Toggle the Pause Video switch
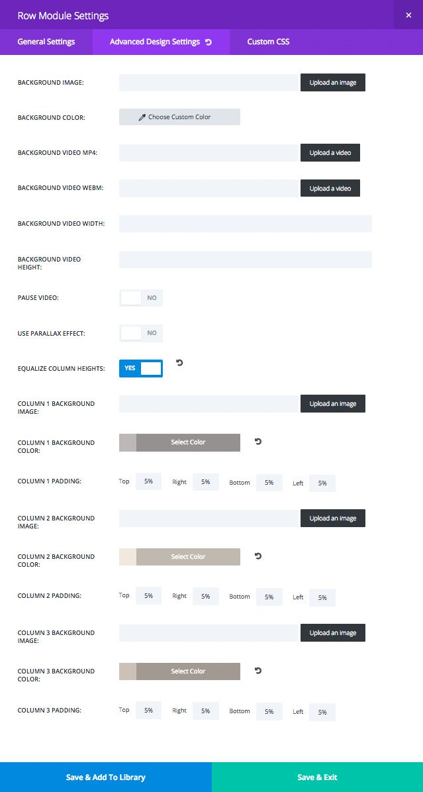 click(x=141, y=298)
